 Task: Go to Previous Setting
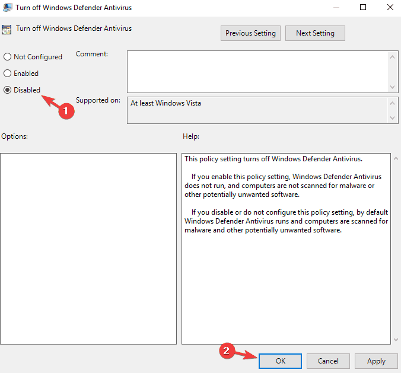coord(250,33)
